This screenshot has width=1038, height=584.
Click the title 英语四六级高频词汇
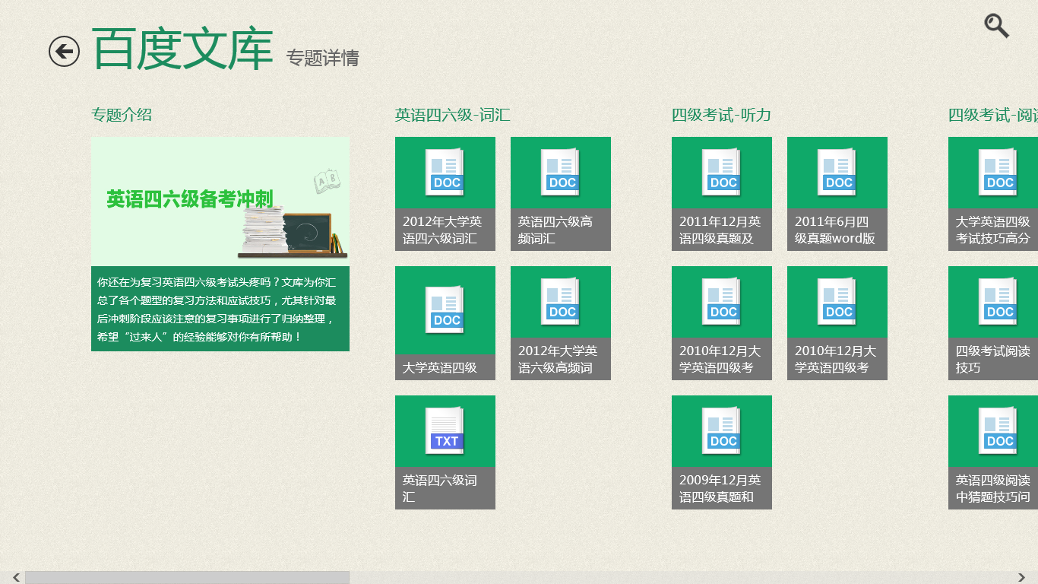[x=555, y=230]
